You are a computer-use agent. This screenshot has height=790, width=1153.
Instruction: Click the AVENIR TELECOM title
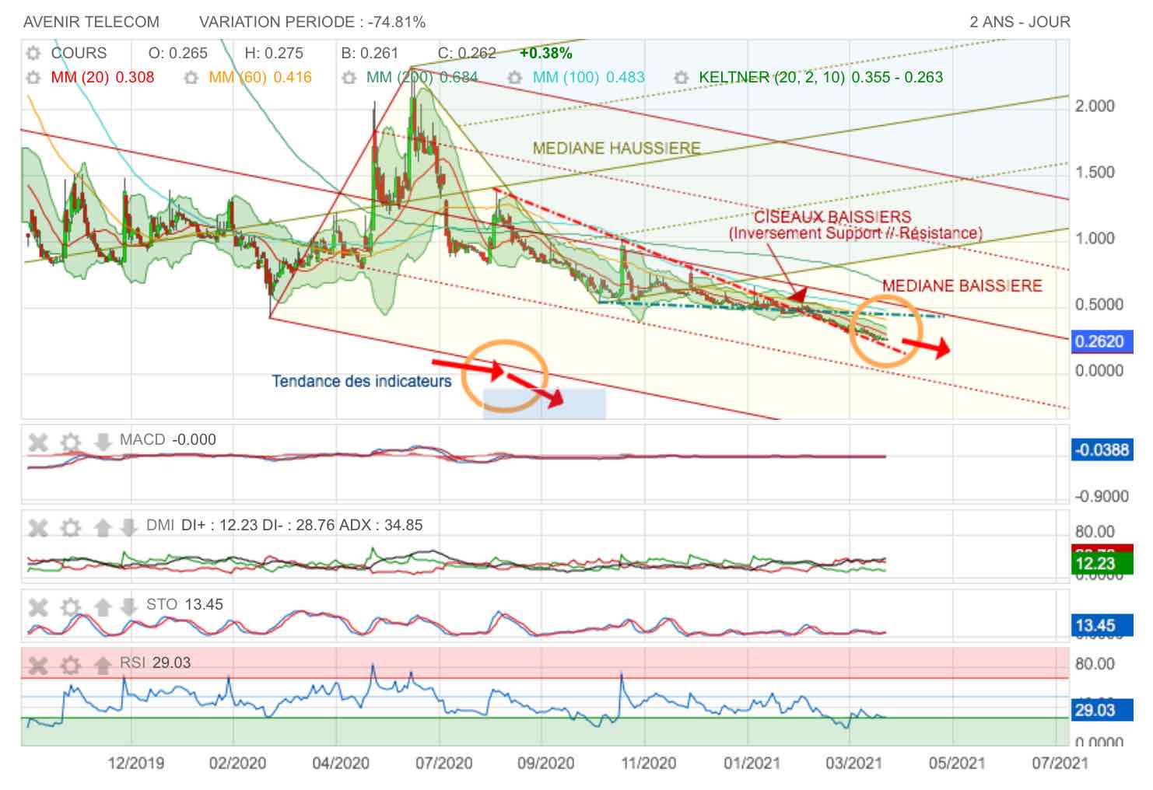click(x=91, y=22)
